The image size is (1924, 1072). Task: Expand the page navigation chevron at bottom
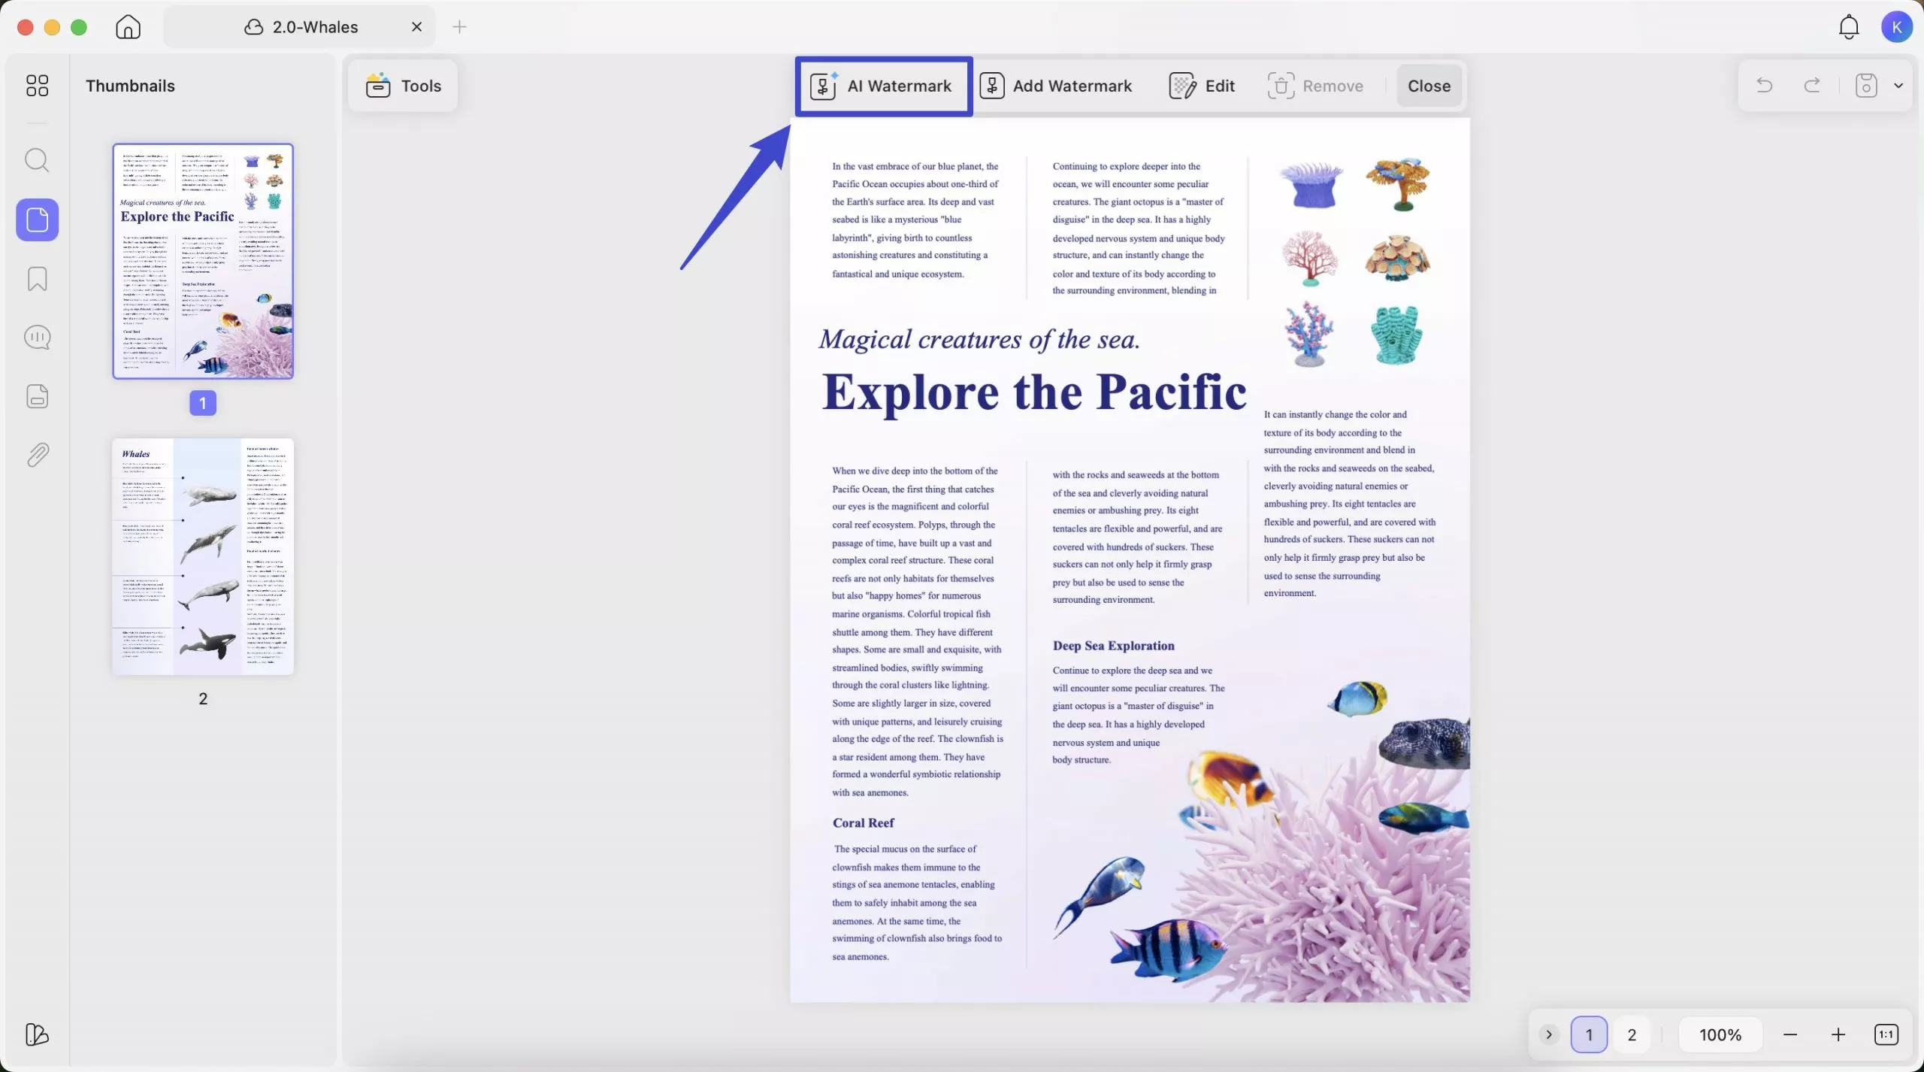pyautogui.click(x=1548, y=1034)
